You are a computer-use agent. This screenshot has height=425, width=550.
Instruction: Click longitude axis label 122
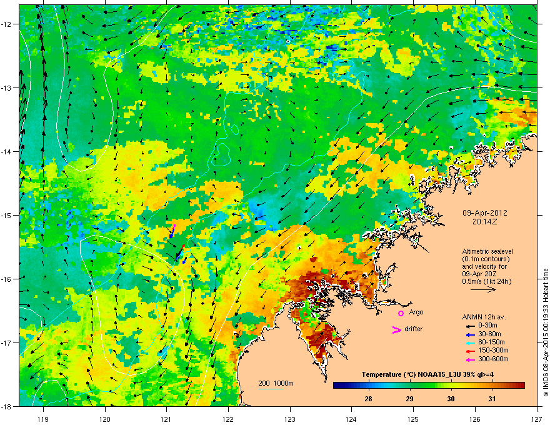[228, 419]
